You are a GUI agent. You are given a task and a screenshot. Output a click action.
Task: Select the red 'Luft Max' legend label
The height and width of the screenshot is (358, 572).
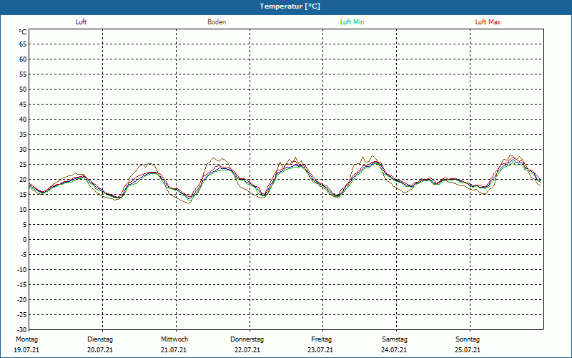(488, 22)
